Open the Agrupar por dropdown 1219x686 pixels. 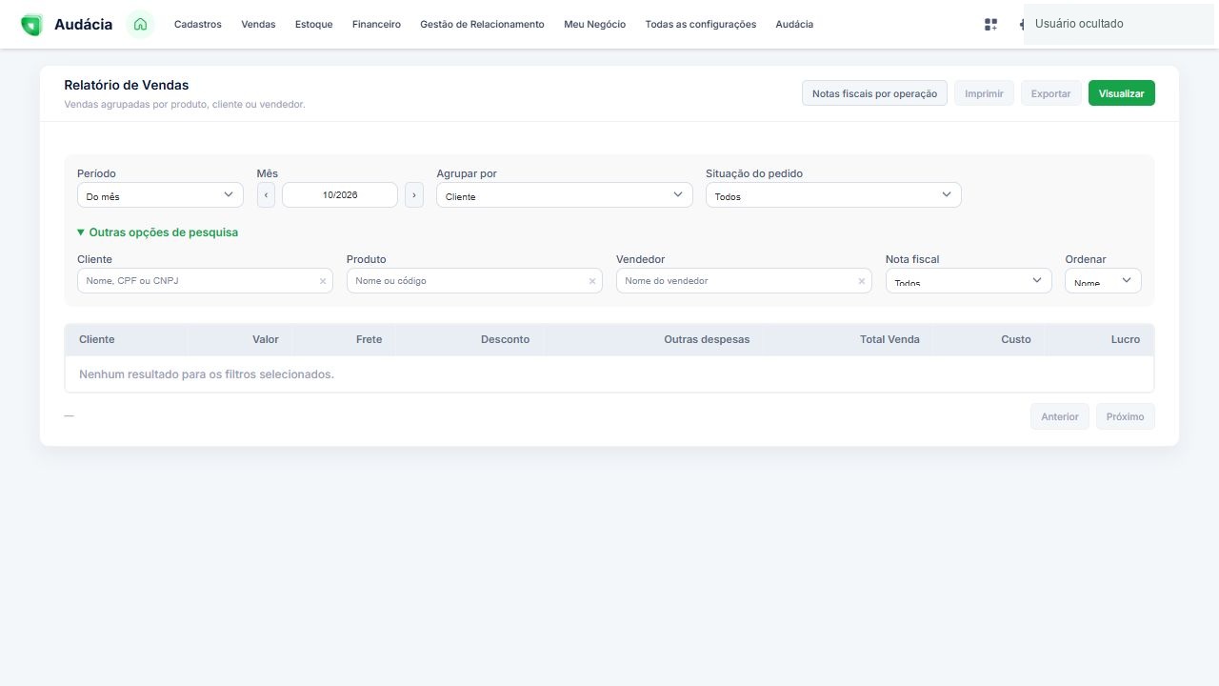coord(565,194)
